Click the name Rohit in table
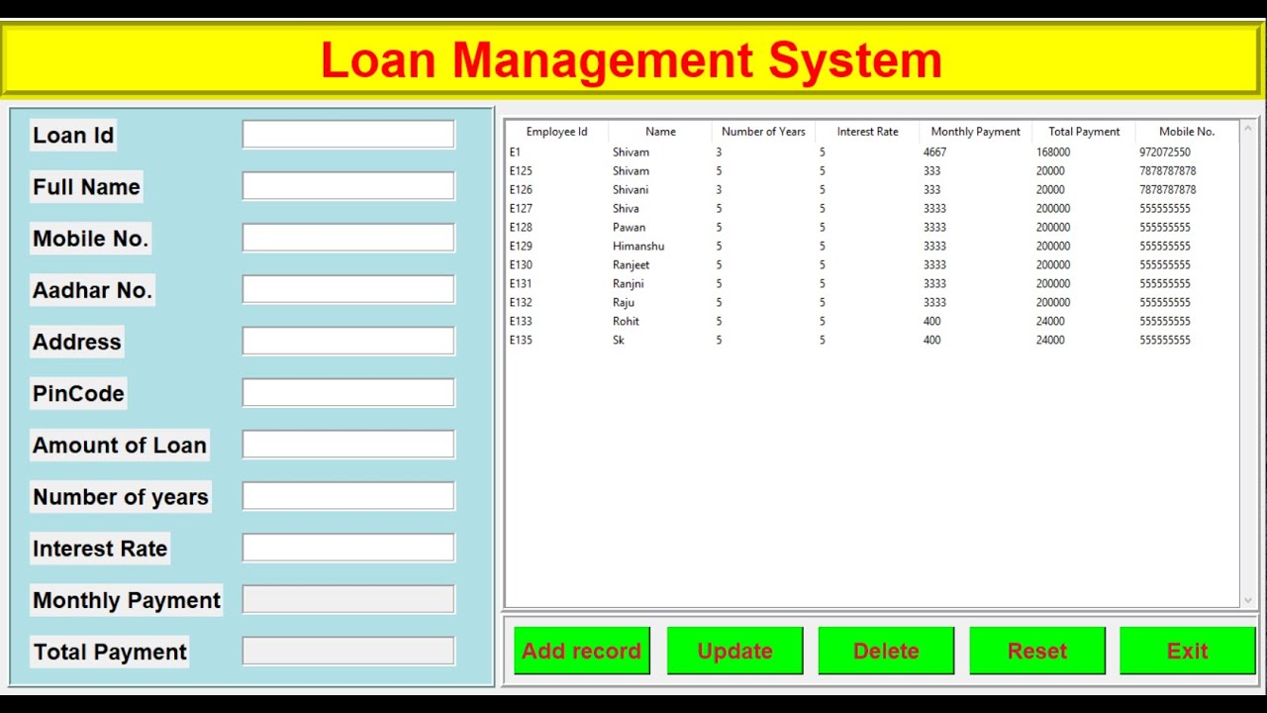Screen dimensions: 1267x713 point(626,322)
